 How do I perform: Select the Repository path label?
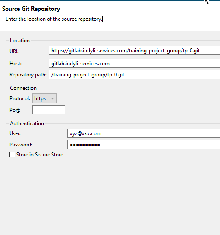click(28, 75)
